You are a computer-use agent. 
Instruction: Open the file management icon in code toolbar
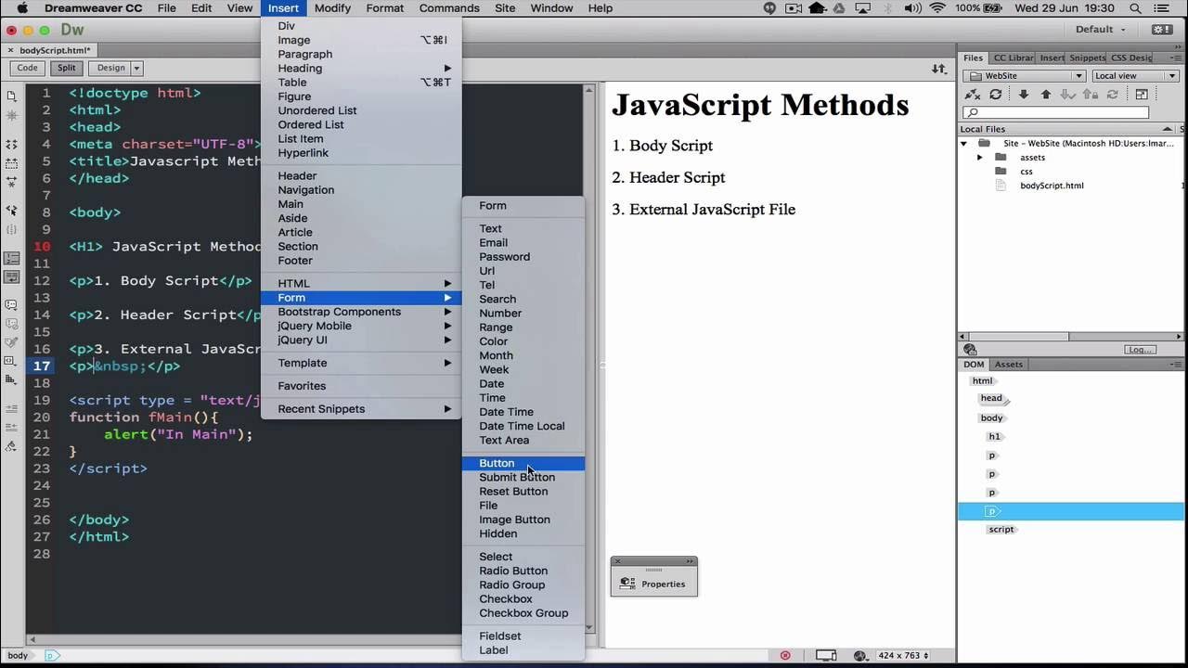(x=11, y=96)
